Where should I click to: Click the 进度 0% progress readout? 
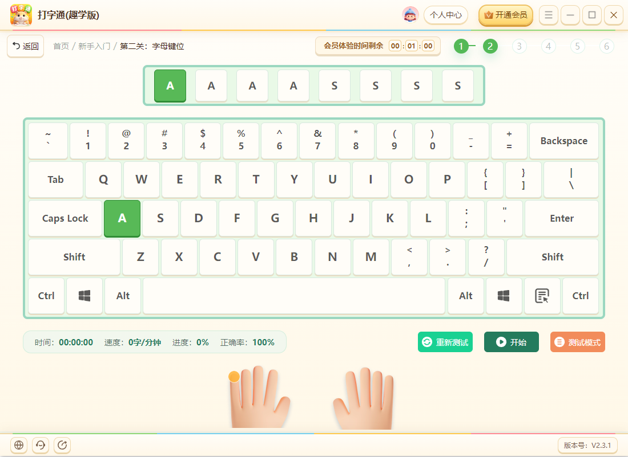(x=191, y=342)
